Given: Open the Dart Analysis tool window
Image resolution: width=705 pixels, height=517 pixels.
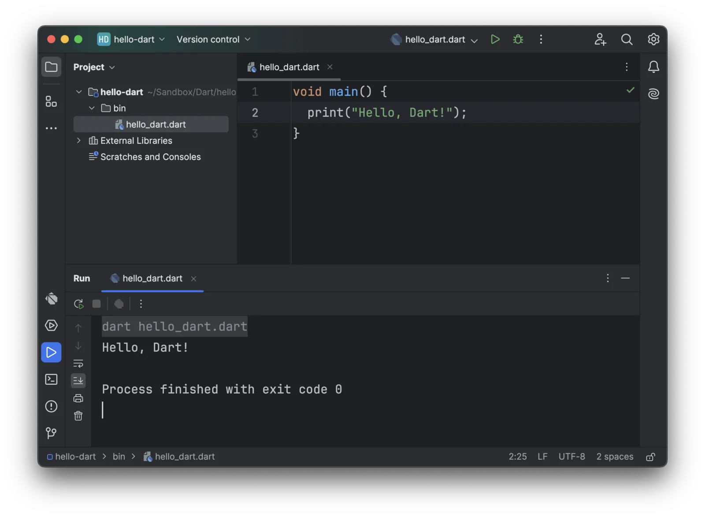Looking at the screenshot, I should [51, 299].
